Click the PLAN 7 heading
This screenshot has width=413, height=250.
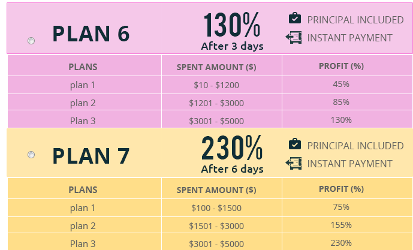(x=91, y=156)
